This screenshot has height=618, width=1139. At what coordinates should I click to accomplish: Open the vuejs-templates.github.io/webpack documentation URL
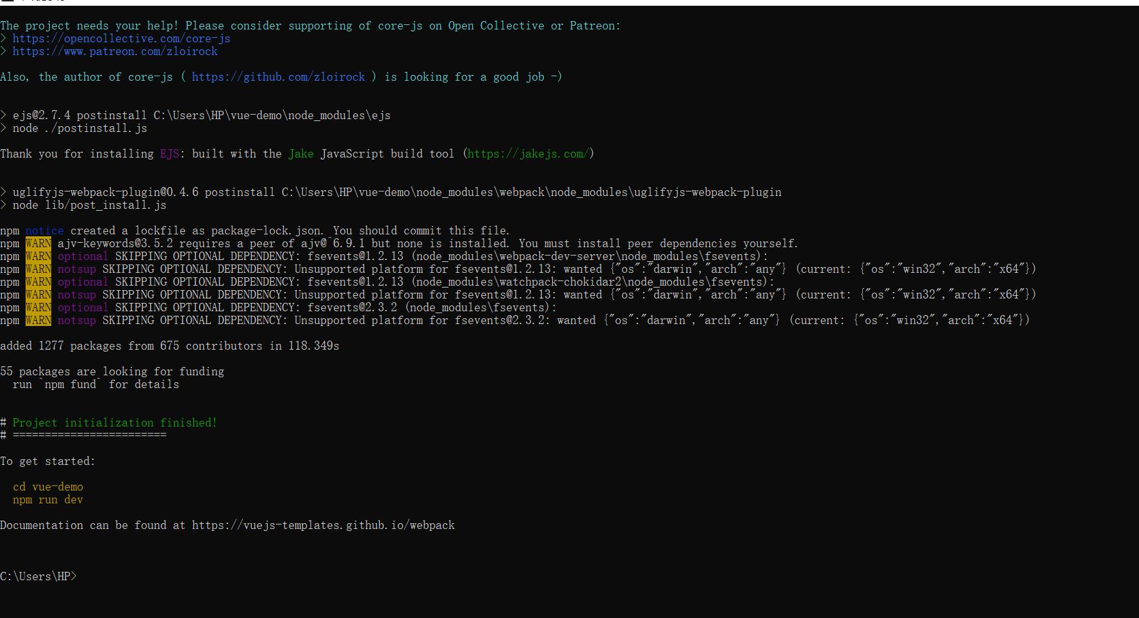[324, 525]
